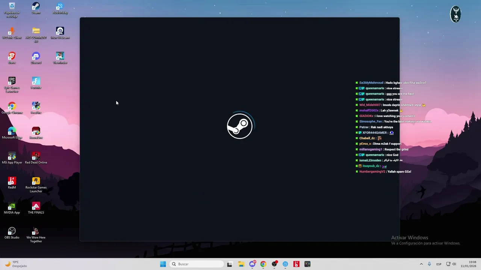Viewport: 481px width, 270px height.
Task: Switch to Discord in the taskbar
Action: click(x=252, y=264)
